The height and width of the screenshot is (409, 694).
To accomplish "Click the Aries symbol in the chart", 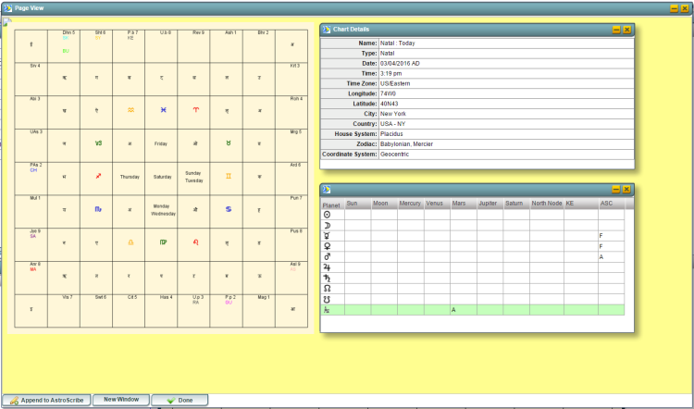I will pos(194,109).
